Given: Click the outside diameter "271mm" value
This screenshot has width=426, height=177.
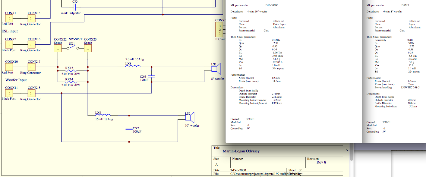Looking at the screenshot, I should [276, 94].
